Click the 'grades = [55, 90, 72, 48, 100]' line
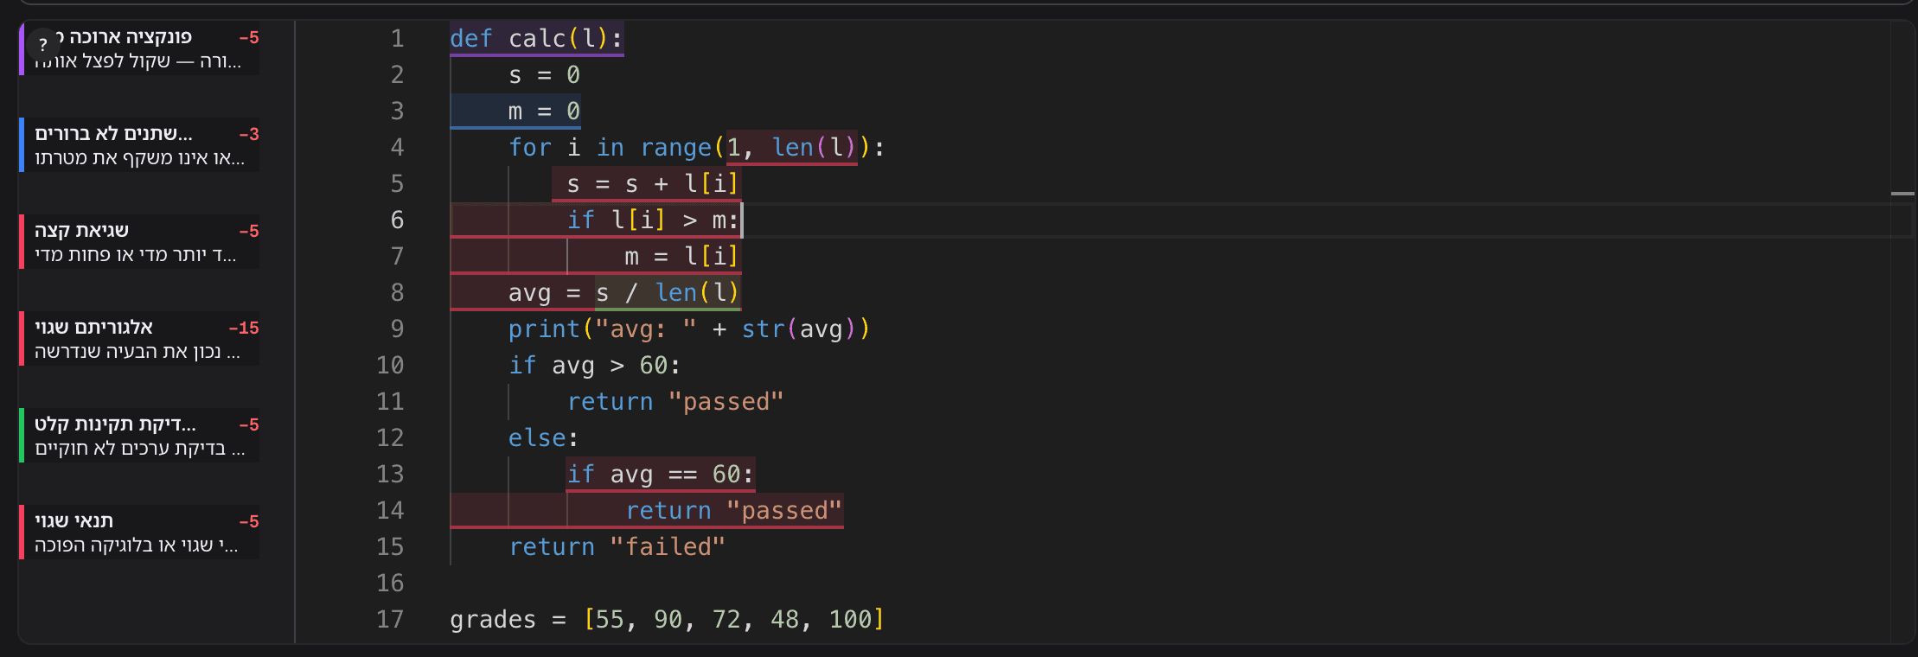This screenshot has width=1918, height=657. (x=667, y=620)
